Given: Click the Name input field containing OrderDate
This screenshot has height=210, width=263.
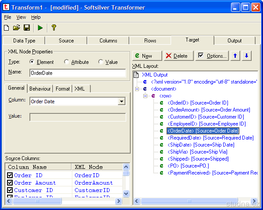Looking at the screenshot, I should pos(77,73).
